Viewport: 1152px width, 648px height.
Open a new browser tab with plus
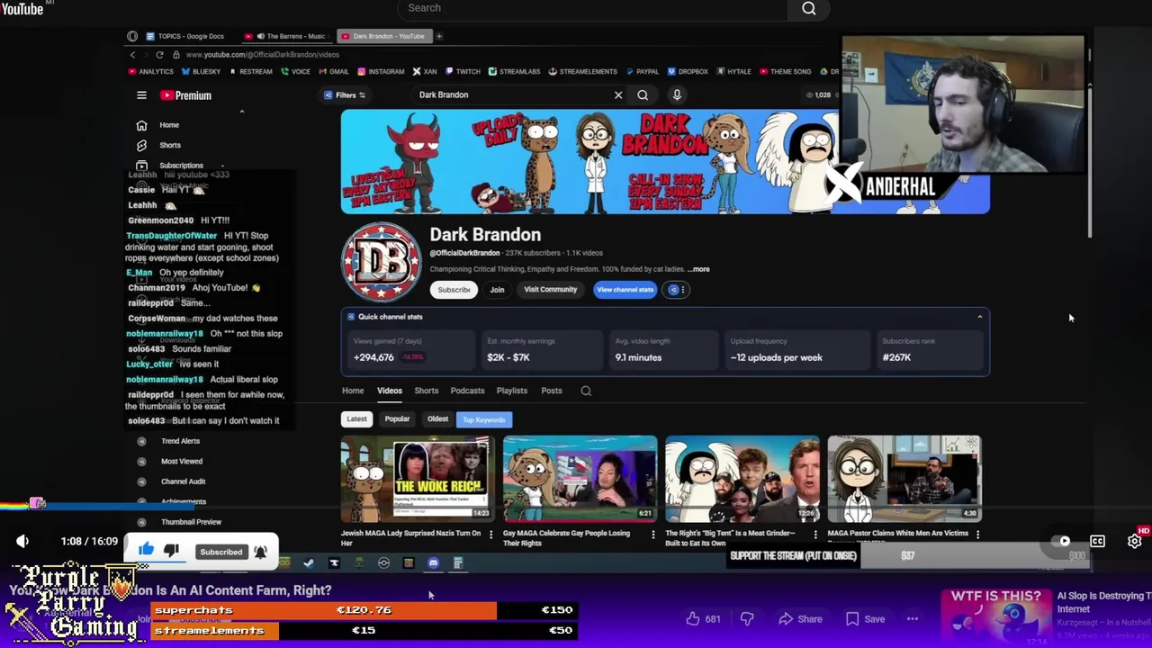tap(439, 36)
